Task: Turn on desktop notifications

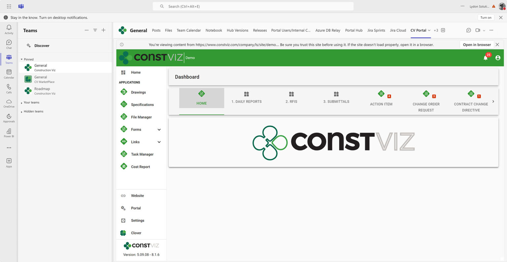Action: [486, 17]
